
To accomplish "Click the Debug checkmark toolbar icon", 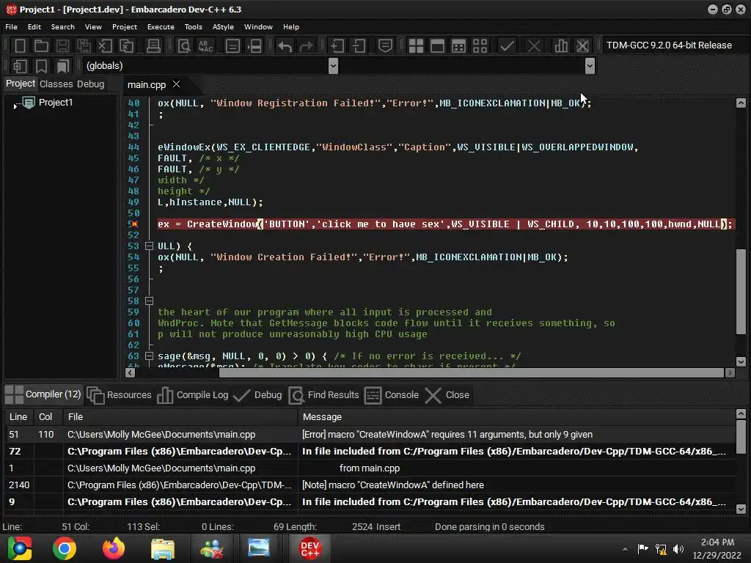I will [507, 46].
